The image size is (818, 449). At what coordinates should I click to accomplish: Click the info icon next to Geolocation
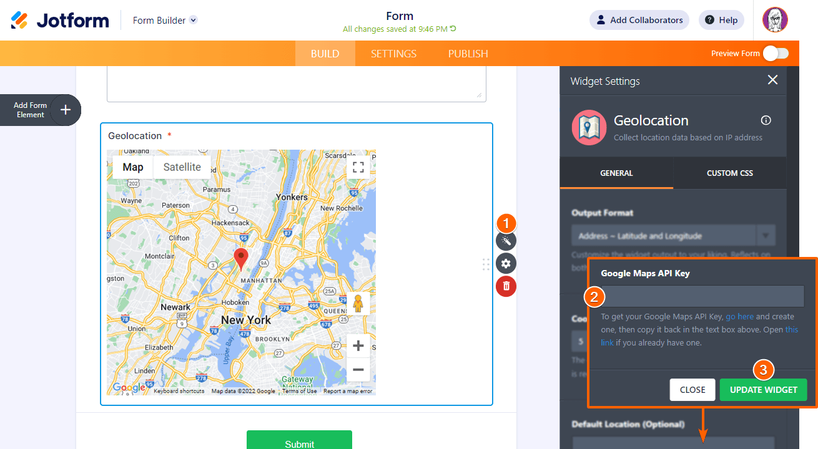(x=766, y=120)
